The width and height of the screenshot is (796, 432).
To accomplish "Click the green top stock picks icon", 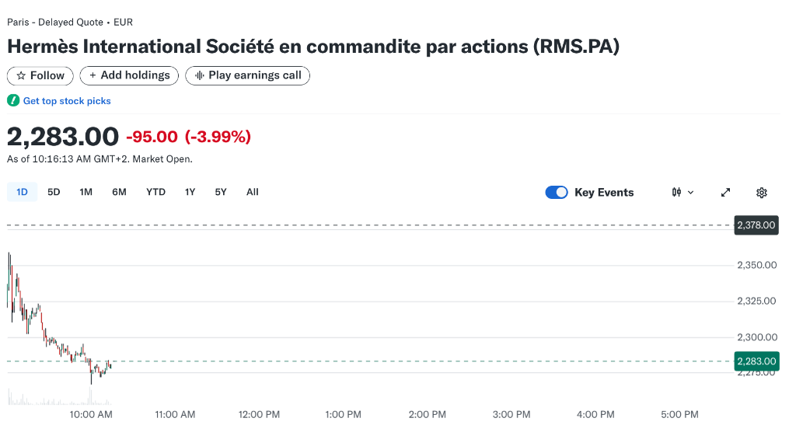I will click(x=13, y=101).
